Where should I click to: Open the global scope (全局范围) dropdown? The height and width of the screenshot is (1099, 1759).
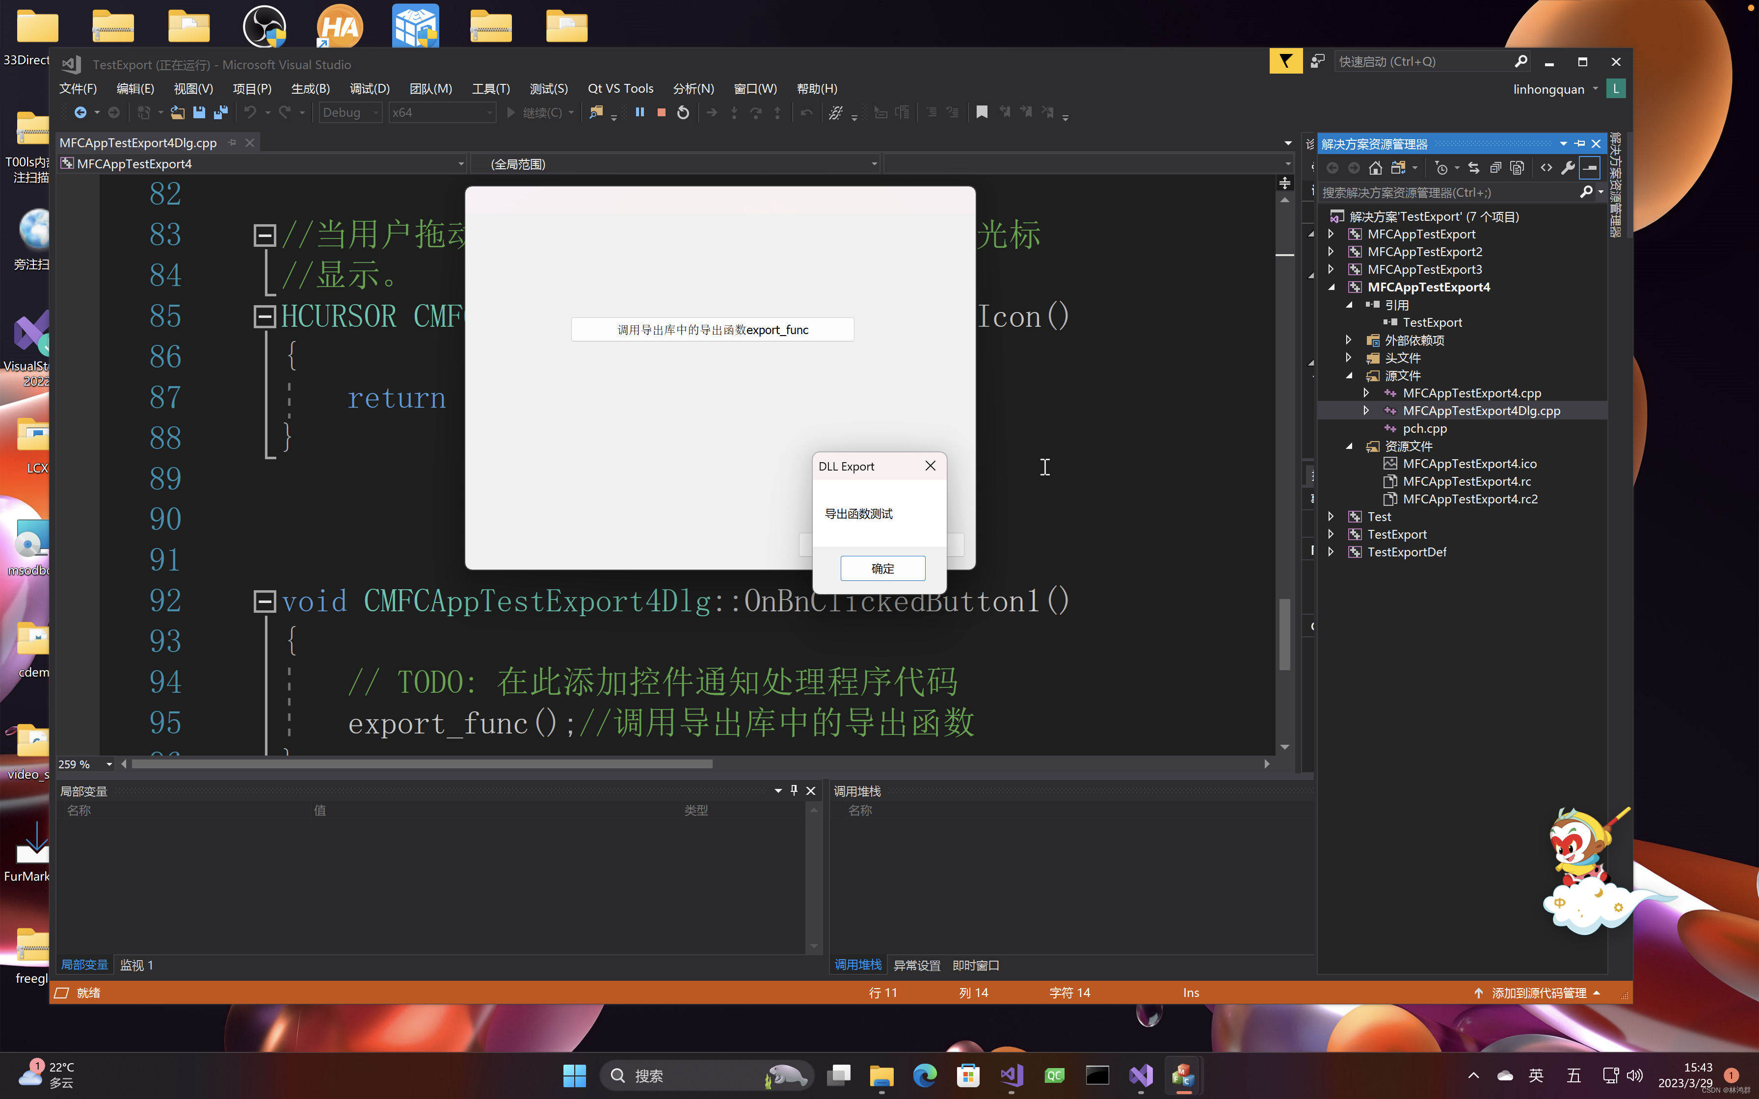click(676, 164)
